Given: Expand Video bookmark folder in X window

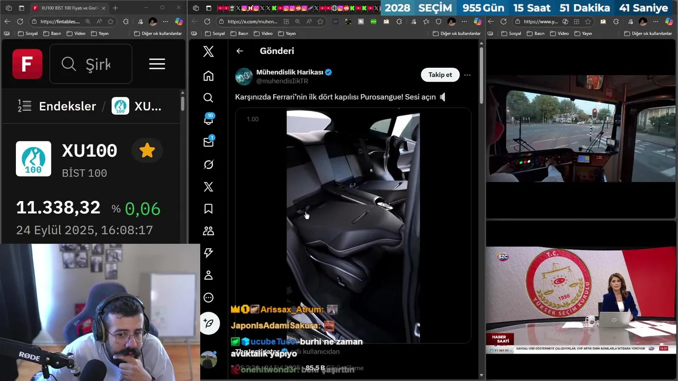Looking at the screenshot, I should (263, 33).
